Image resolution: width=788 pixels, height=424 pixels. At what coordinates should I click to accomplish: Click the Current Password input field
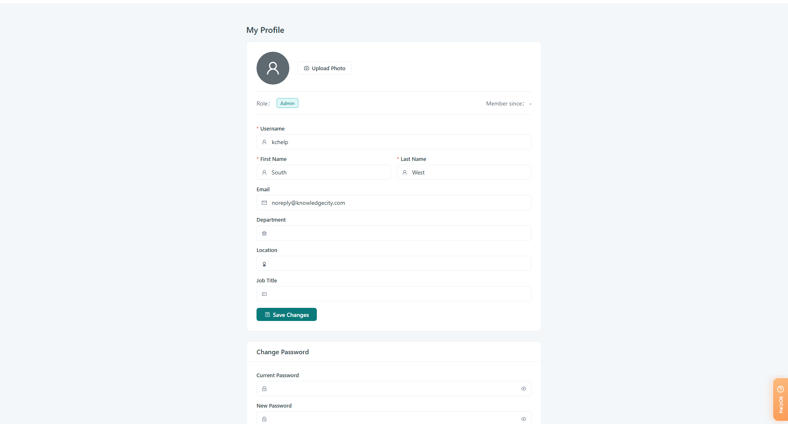(x=394, y=389)
